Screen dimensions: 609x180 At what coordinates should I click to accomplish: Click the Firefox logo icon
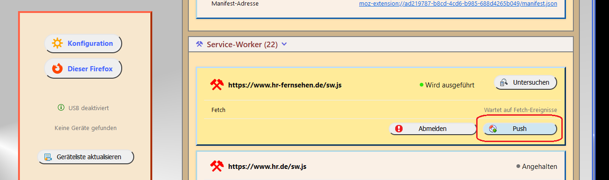point(57,69)
